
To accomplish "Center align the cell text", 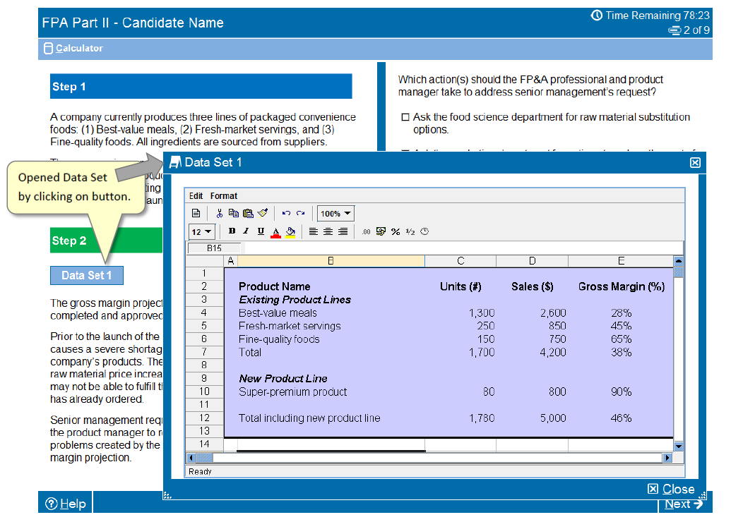I will pyautogui.click(x=328, y=231).
